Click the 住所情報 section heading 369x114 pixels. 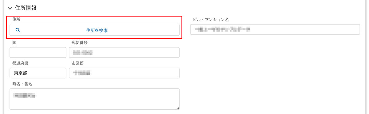[x=26, y=8]
